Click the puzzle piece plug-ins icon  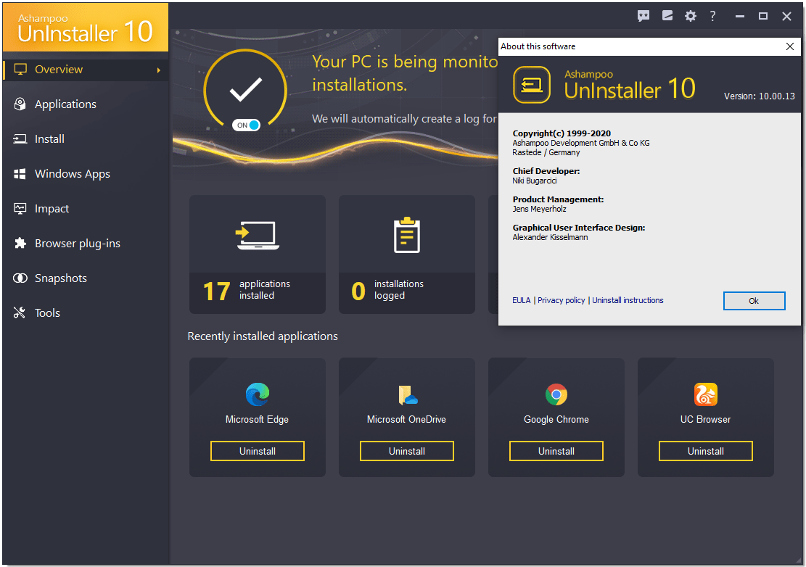click(x=20, y=244)
